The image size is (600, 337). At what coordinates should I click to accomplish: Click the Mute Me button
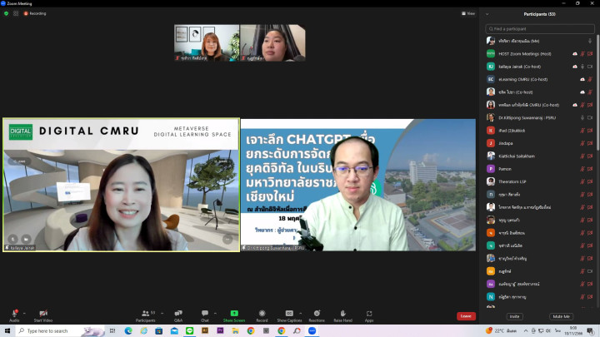click(x=562, y=316)
